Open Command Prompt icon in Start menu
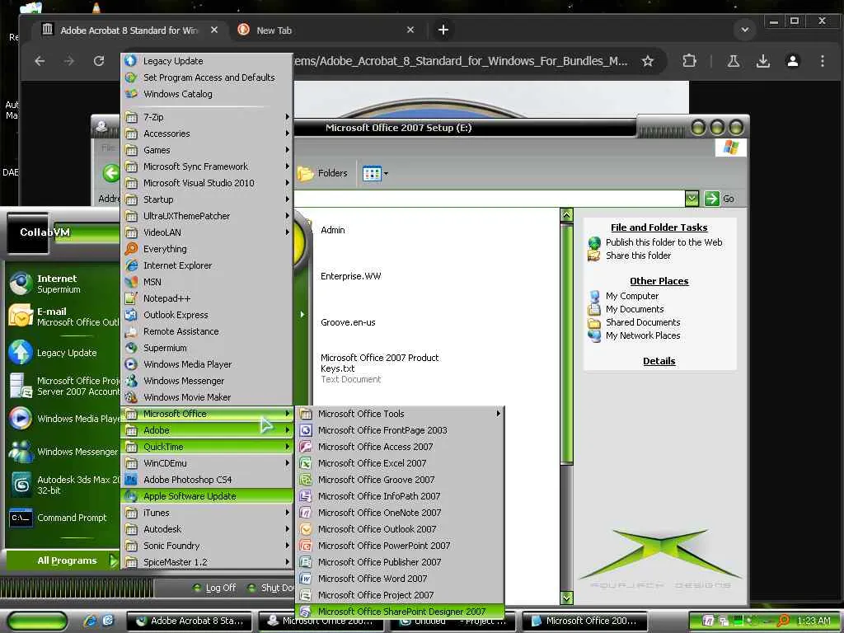The width and height of the screenshot is (844, 633). point(21,518)
